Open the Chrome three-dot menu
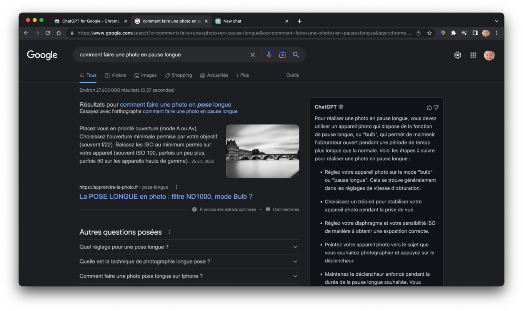 pos(496,33)
